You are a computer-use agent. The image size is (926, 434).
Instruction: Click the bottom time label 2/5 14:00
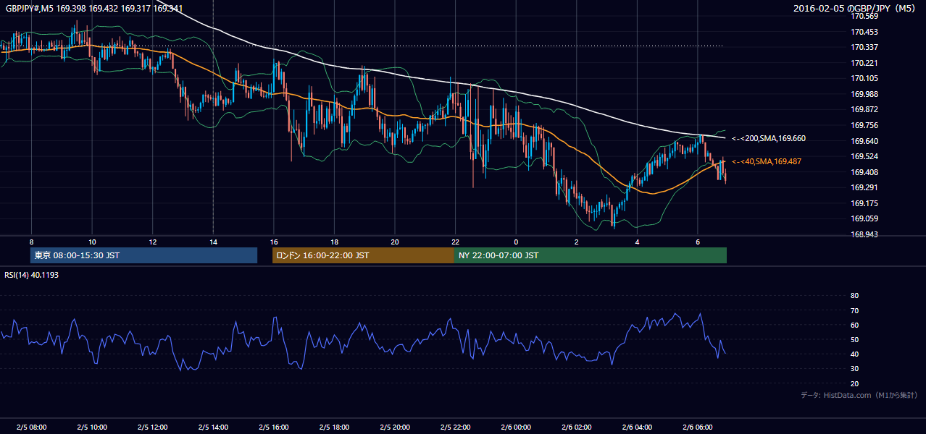(x=213, y=427)
